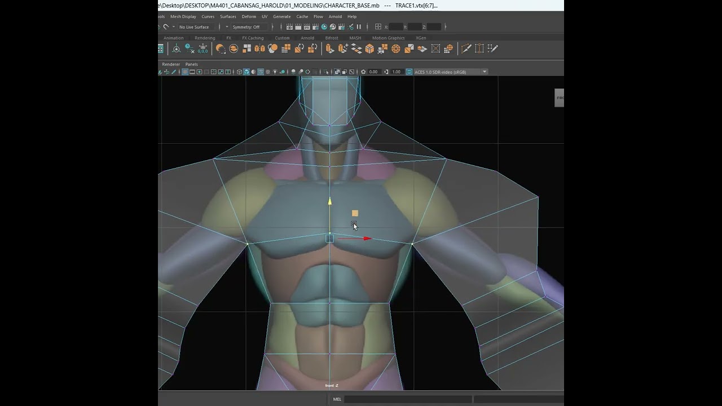Click the MEL script language label
This screenshot has height=406, width=722.
tap(337, 399)
